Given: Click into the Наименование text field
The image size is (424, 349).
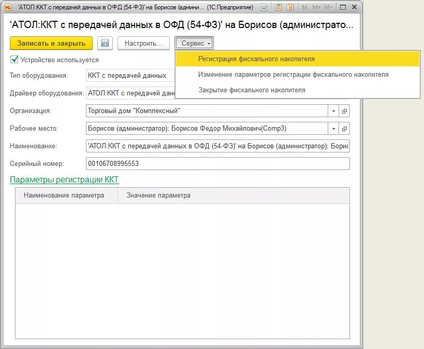Looking at the screenshot, I should (x=218, y=146).
